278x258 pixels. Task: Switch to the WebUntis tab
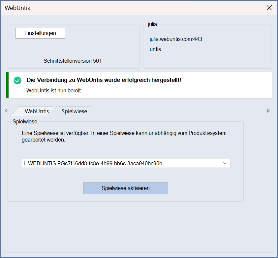(x=37, y=111)
